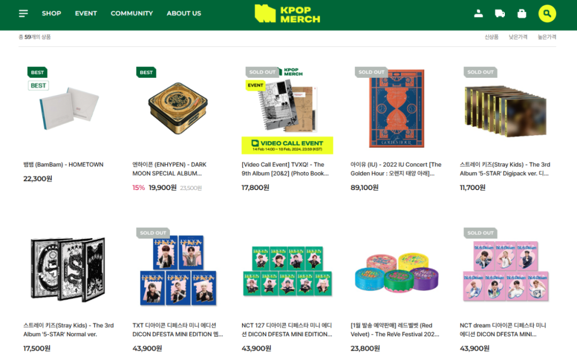The image size is (577, 357).
Task: Open the shopping bag cart icon
Action: click(x=521, y=13)
